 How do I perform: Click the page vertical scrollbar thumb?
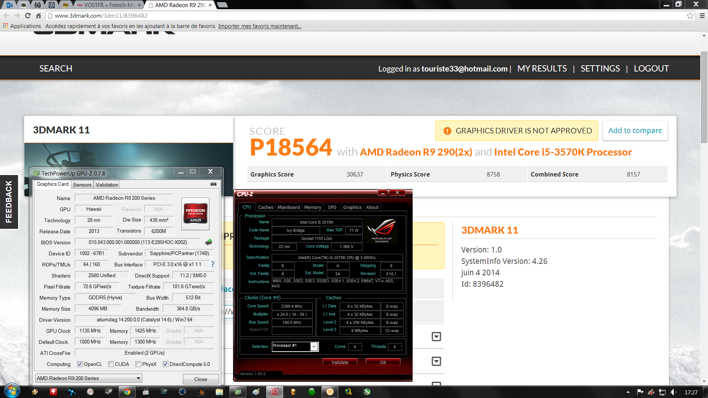tap(704, 97)
